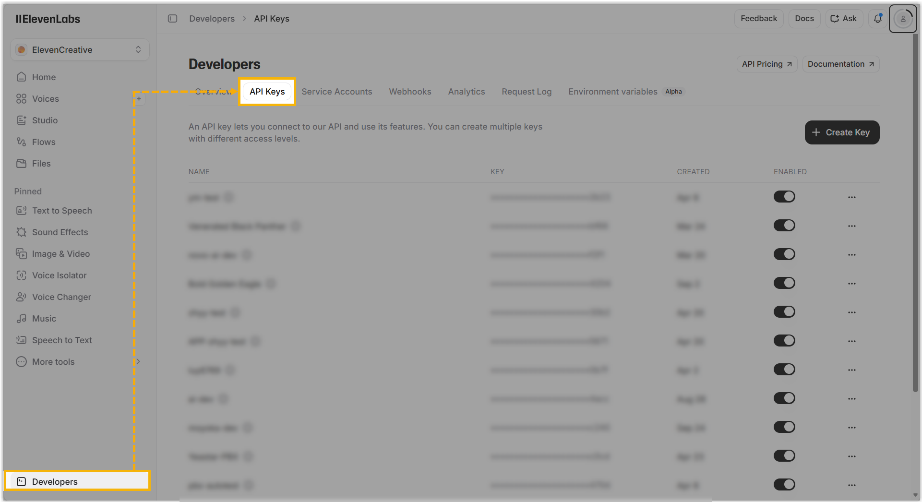Switch to the Webhooks tab
The height and width of the screenshot is (502, 922).
point(410,92)
